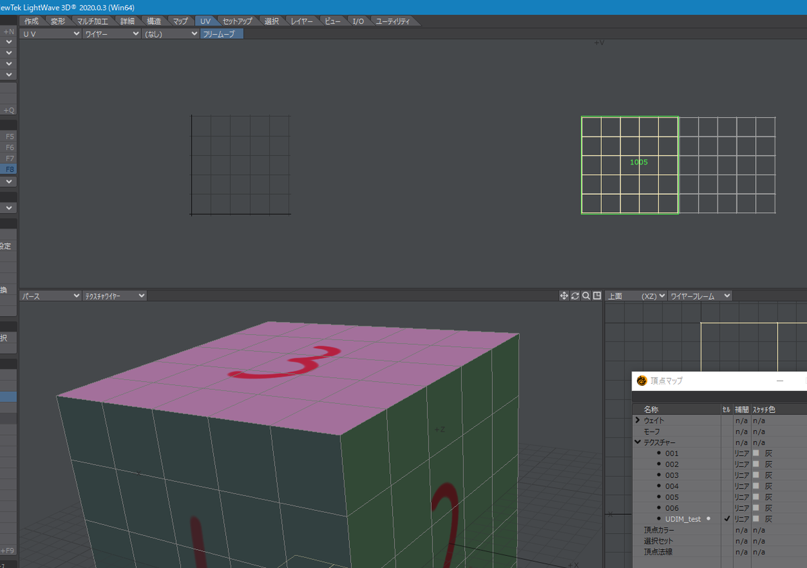Click the 頂点マップ window title bar

click(x=720, y=381)
